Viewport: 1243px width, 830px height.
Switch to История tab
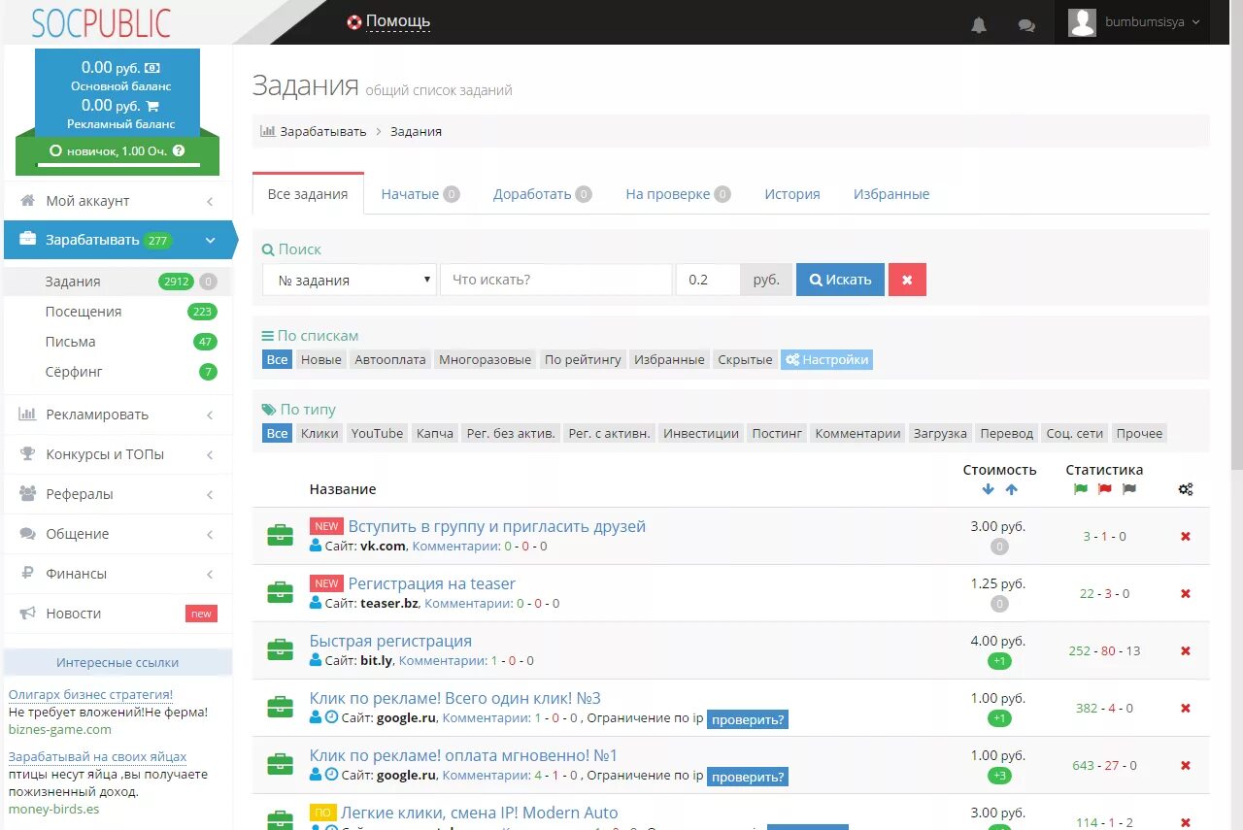(792, 194)
